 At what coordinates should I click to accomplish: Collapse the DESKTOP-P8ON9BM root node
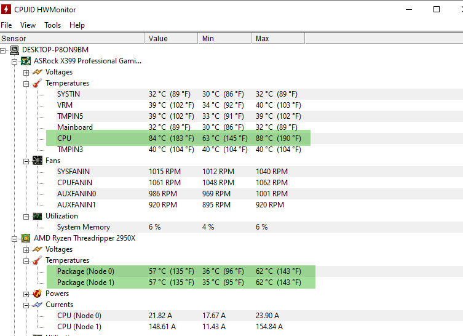pyautogui.click(x=2, y=51)
